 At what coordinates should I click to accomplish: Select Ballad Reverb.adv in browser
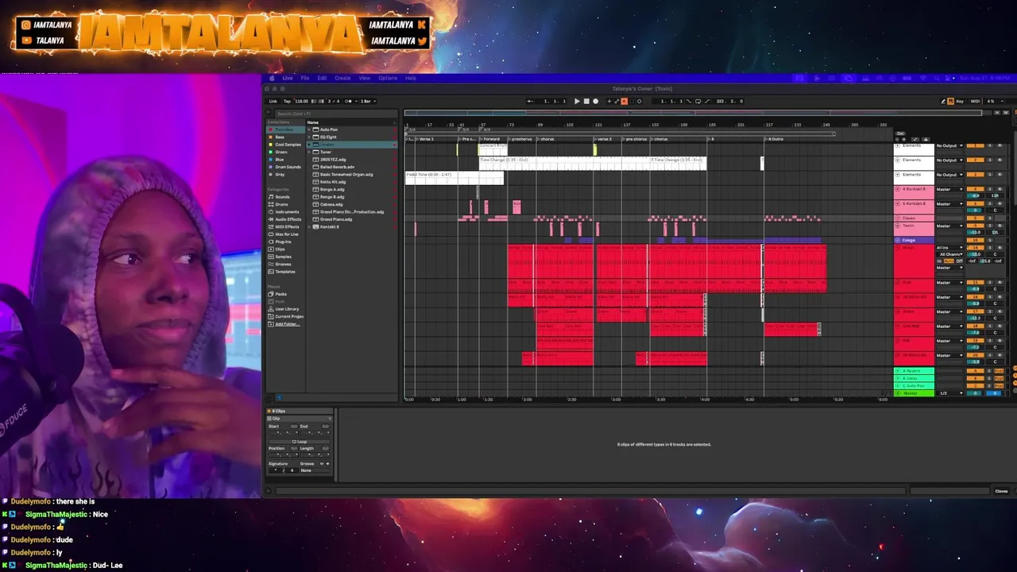point(337,167)
